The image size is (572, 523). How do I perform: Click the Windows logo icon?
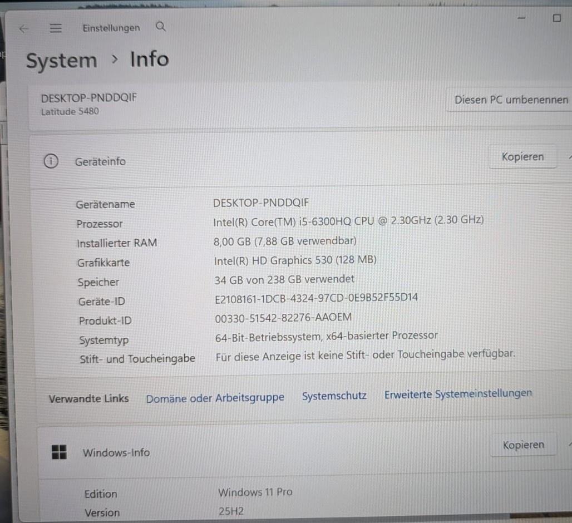click(59, 452)
